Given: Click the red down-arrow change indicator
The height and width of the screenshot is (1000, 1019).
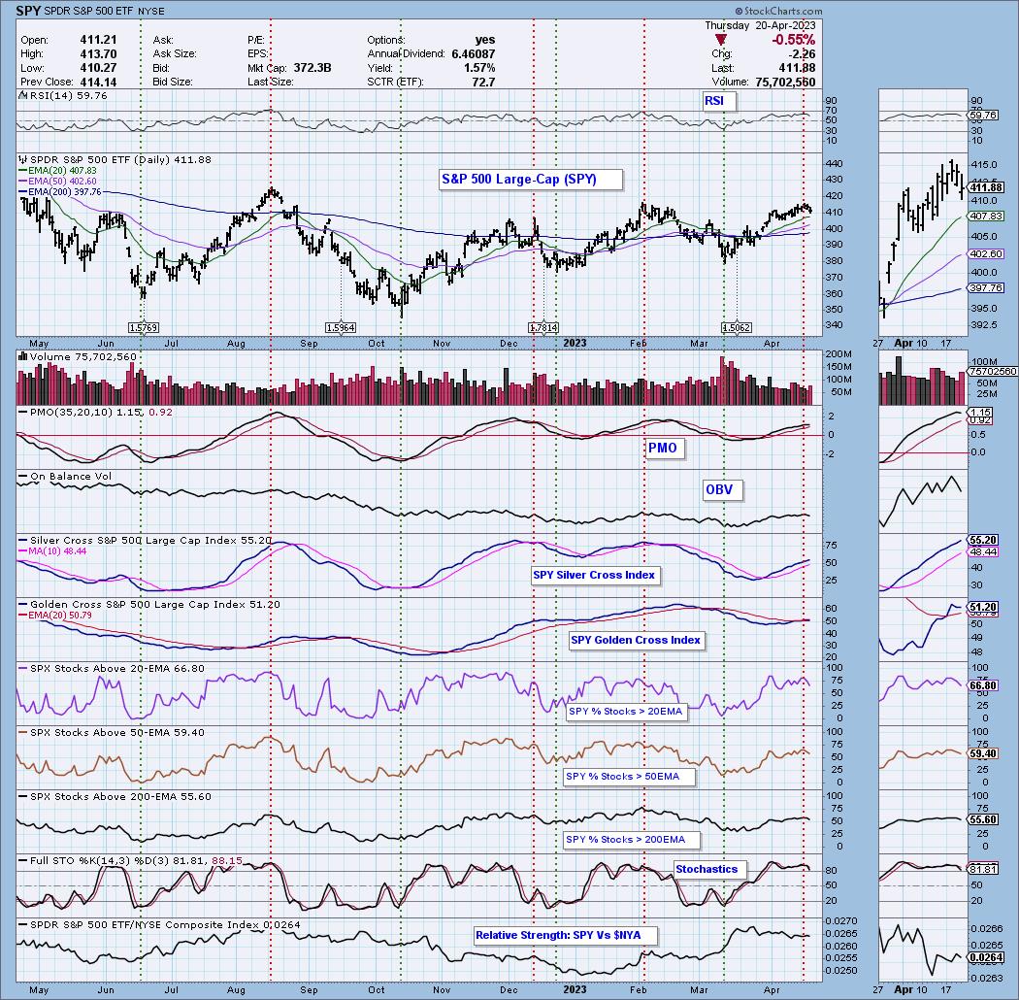Looking at the screenshot, I should click(720, 40).
